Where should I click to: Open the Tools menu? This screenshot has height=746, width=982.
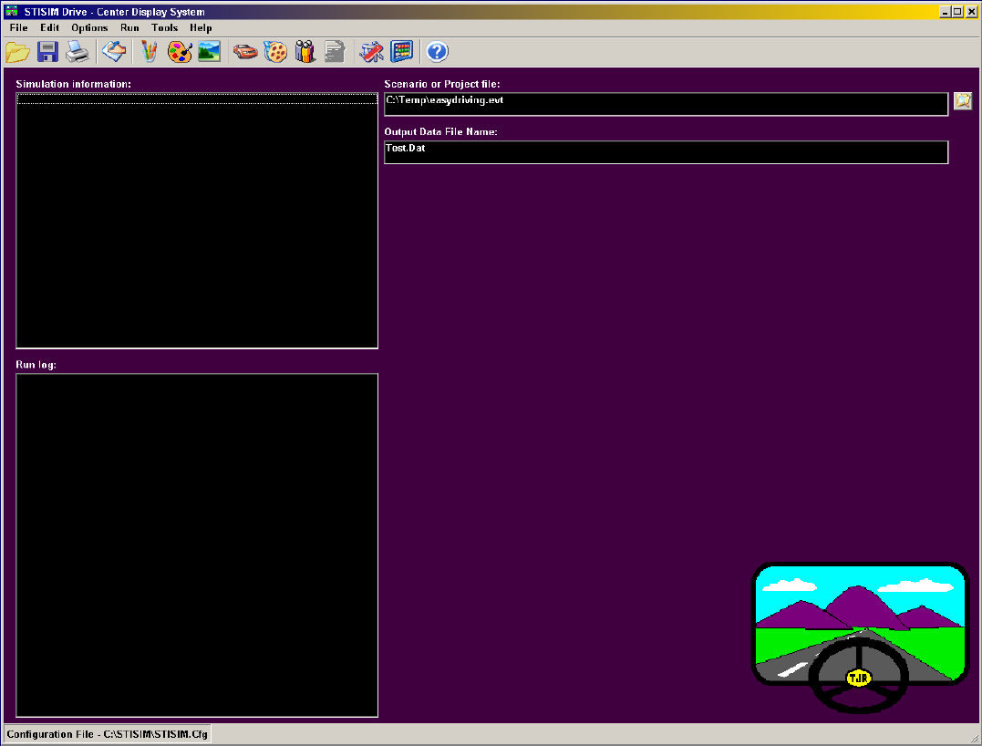click(165, 27)
